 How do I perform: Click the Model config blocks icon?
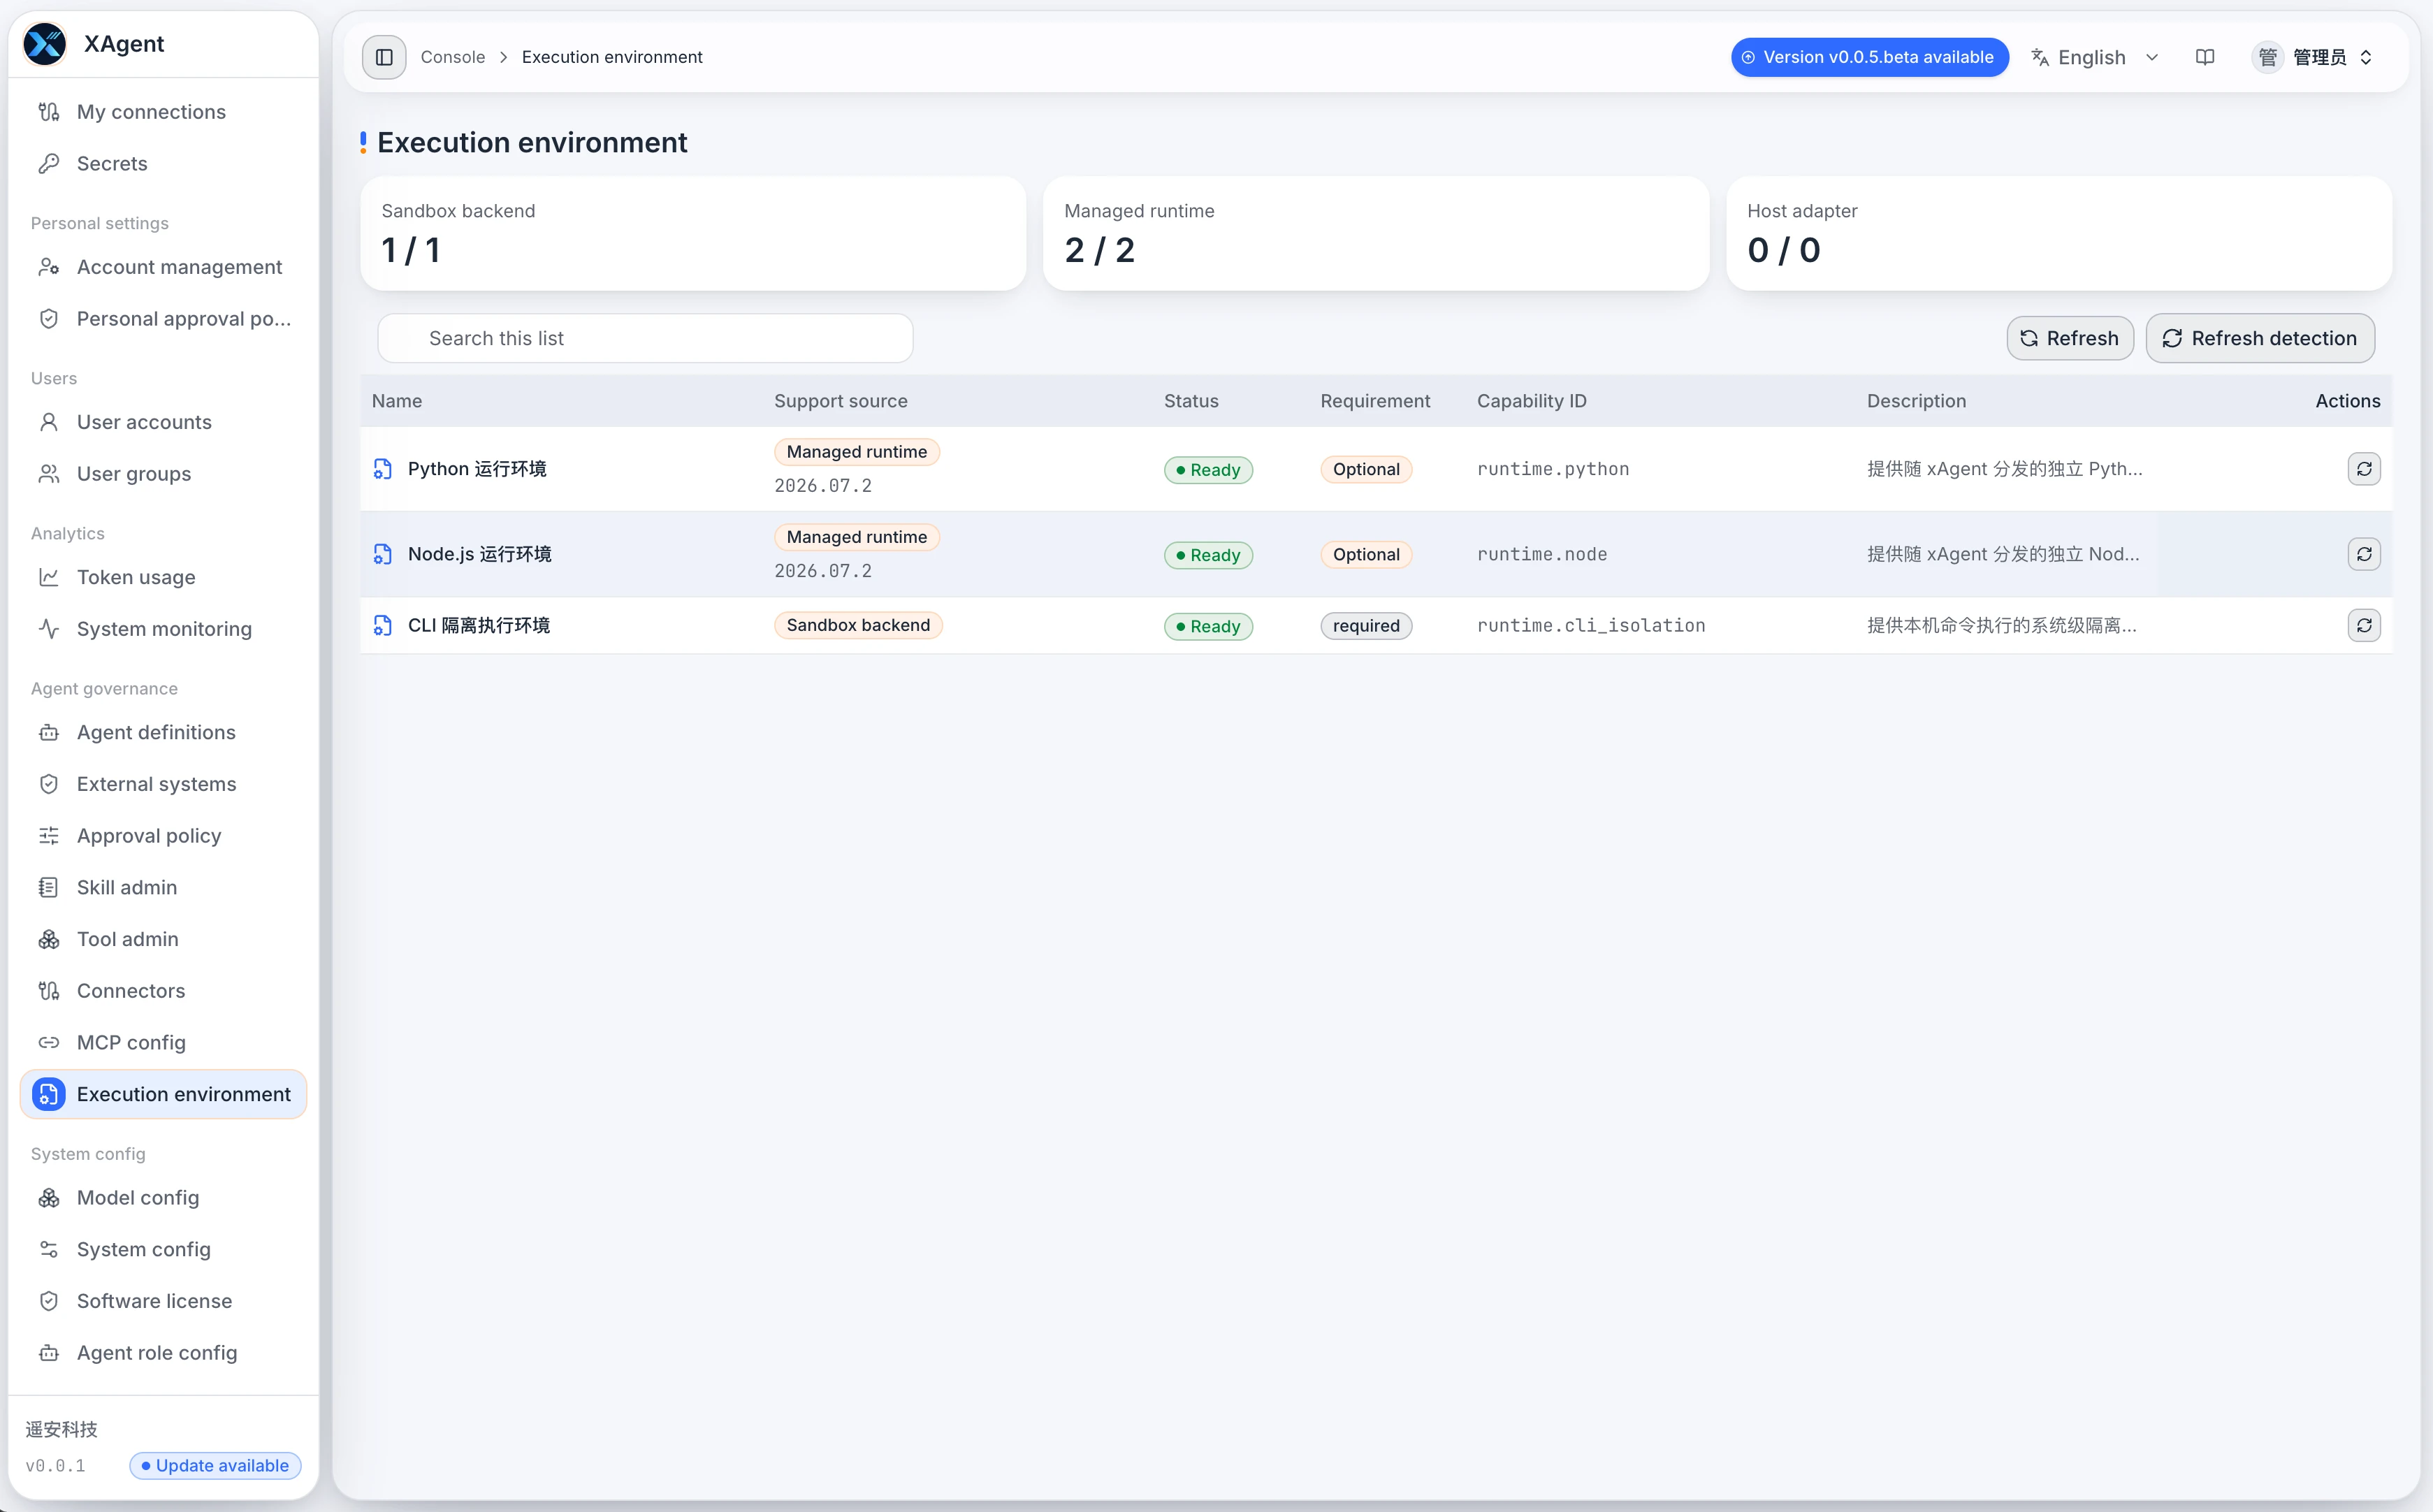pos(49,1198)
